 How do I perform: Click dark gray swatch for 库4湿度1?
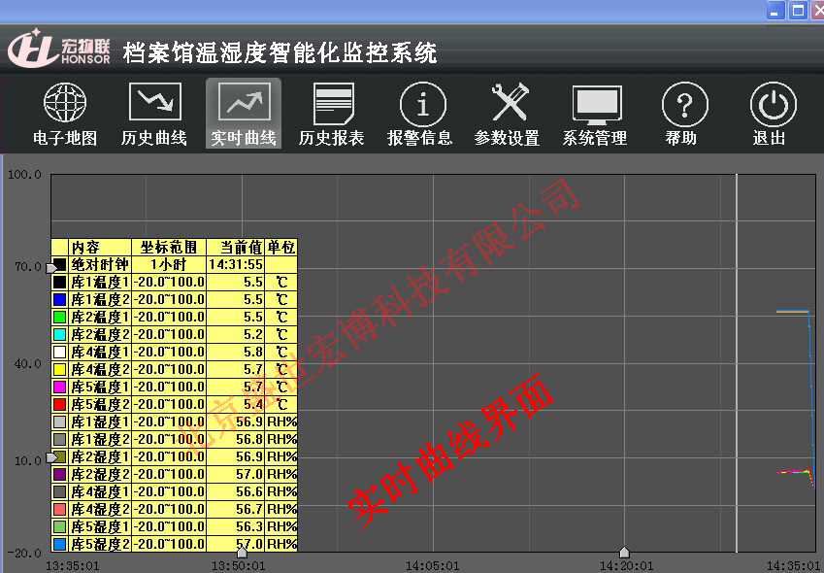pos(60,491)
